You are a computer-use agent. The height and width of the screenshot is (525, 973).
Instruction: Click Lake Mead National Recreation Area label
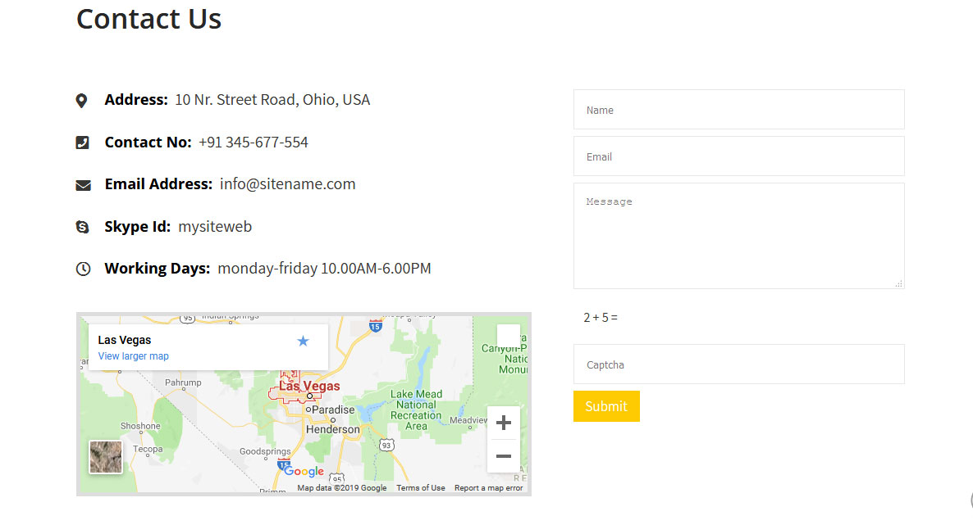pos(417,410)
